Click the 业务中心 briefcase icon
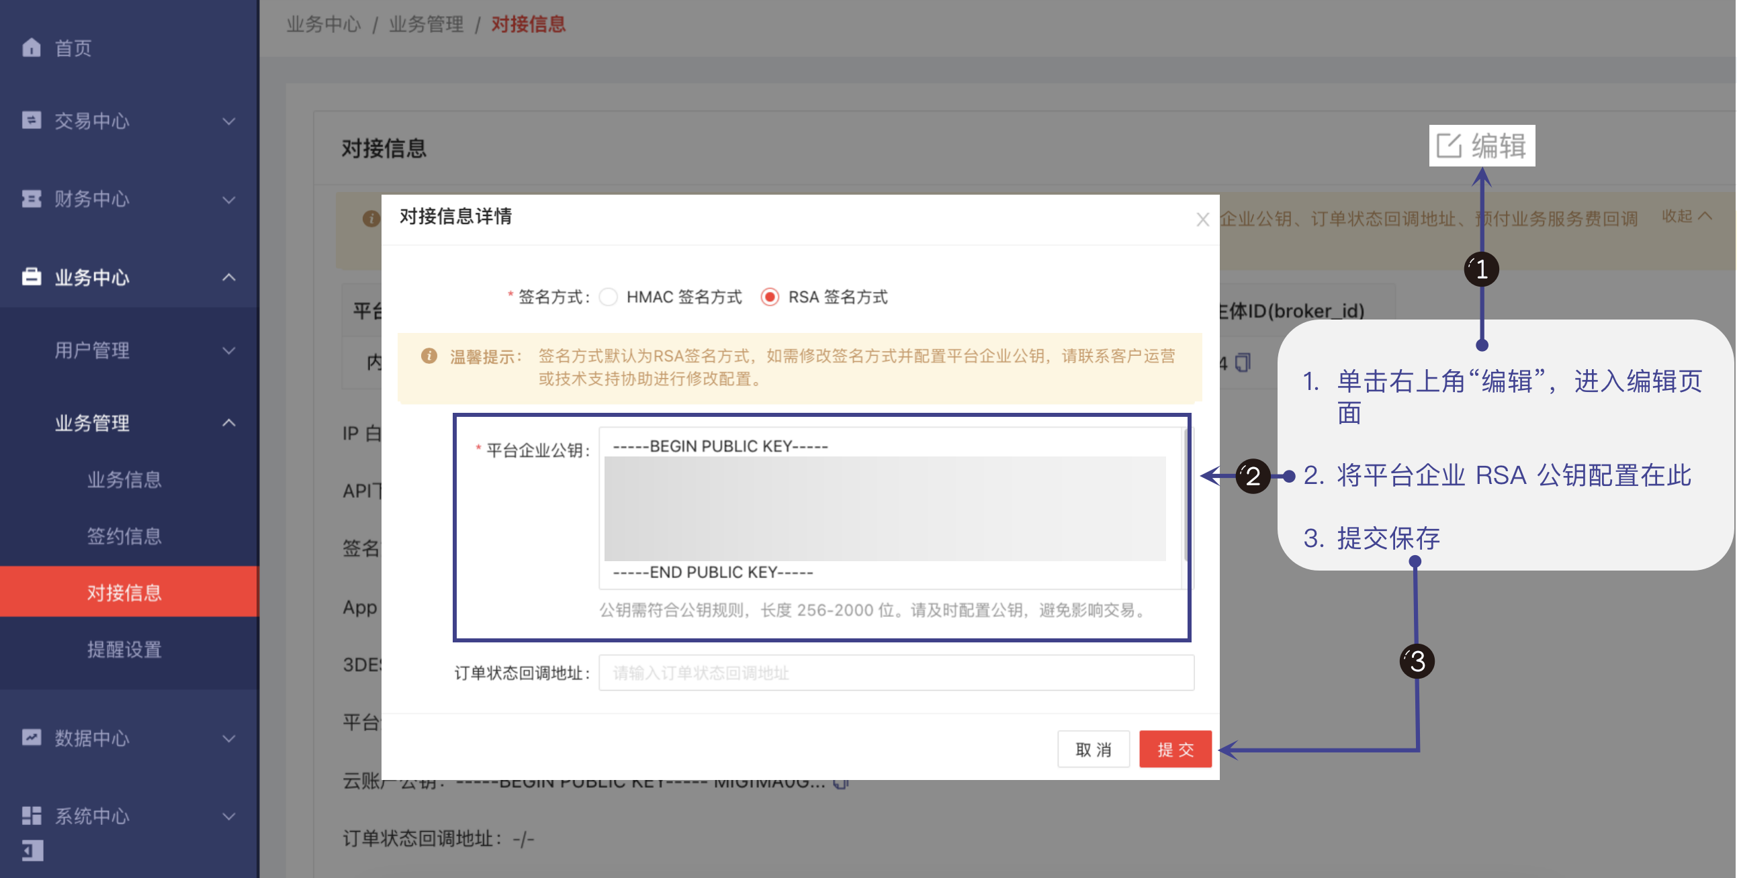The image size is (1737, 878). 31,277
